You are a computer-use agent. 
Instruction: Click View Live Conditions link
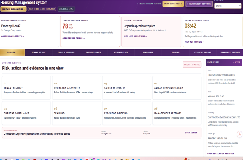point(135,36)
